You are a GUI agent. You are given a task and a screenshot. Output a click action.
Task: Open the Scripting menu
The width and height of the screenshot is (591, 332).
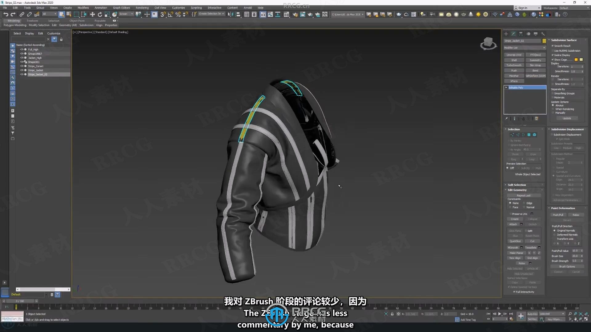pyautogui.click(x=196, y=8)
